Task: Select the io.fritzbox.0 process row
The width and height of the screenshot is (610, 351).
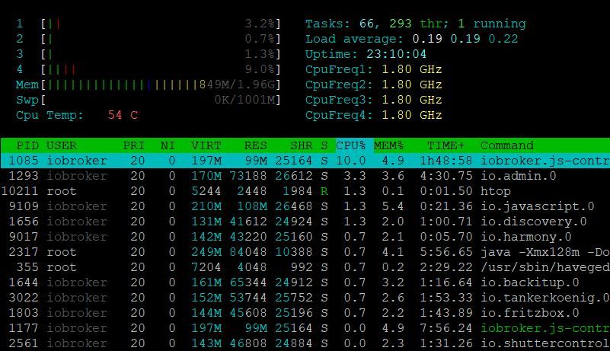Action: [x=305, y=313]
